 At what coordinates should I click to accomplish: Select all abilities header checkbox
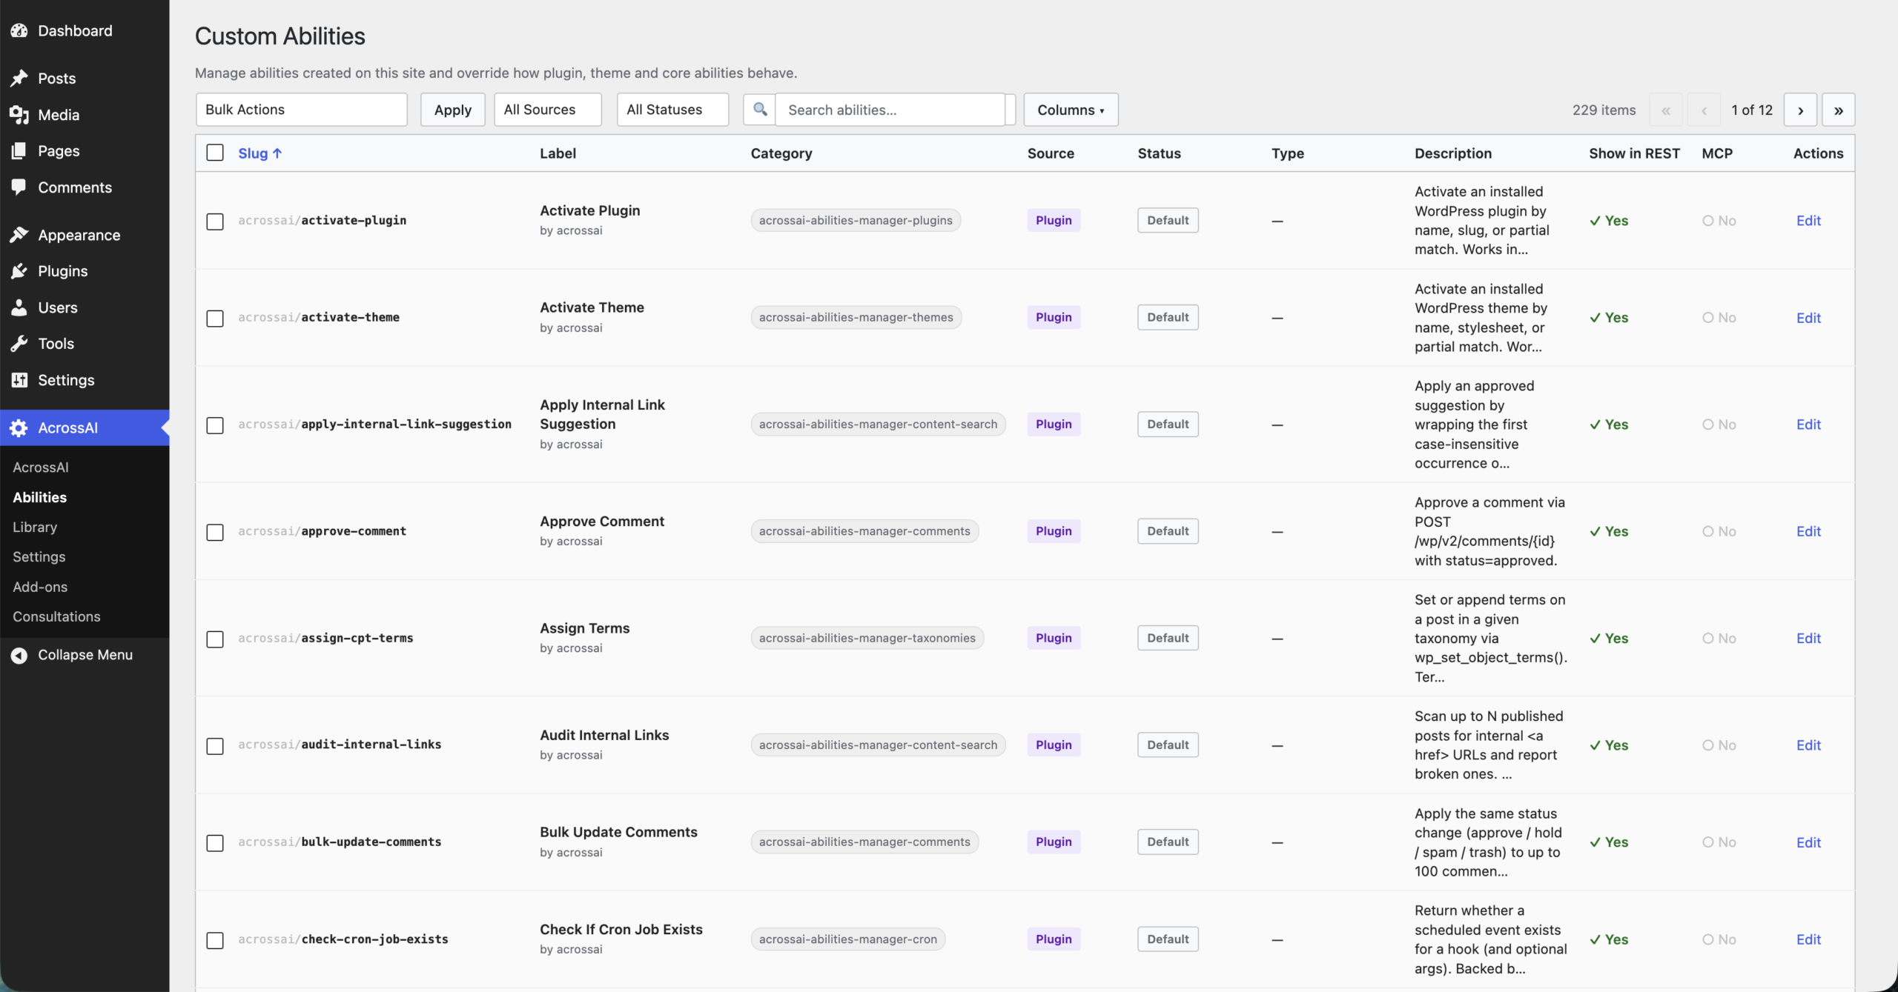tap(215, 153)
